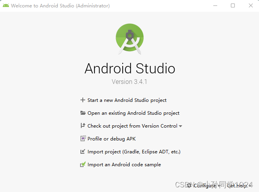Open the Get Help dropdown menu
Viewport: 259px width, 192px height.
pos(239,186)
